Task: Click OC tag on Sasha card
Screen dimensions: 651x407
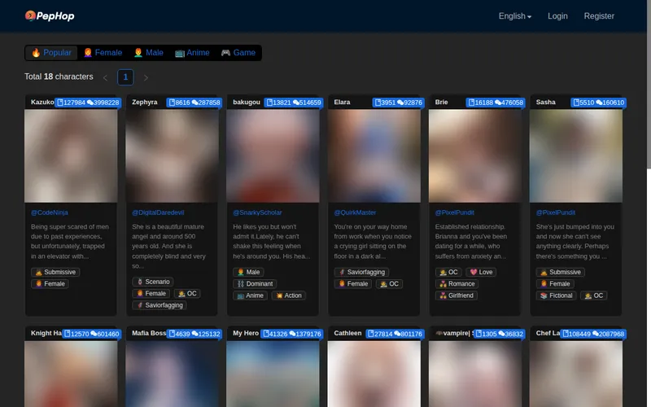Action: (x=594, y=295)
